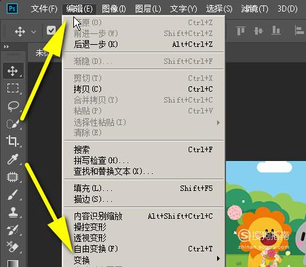Select the Move tool in toolbox
The width and height of the screenshot is (306, 267).
(x=13, y=71)
